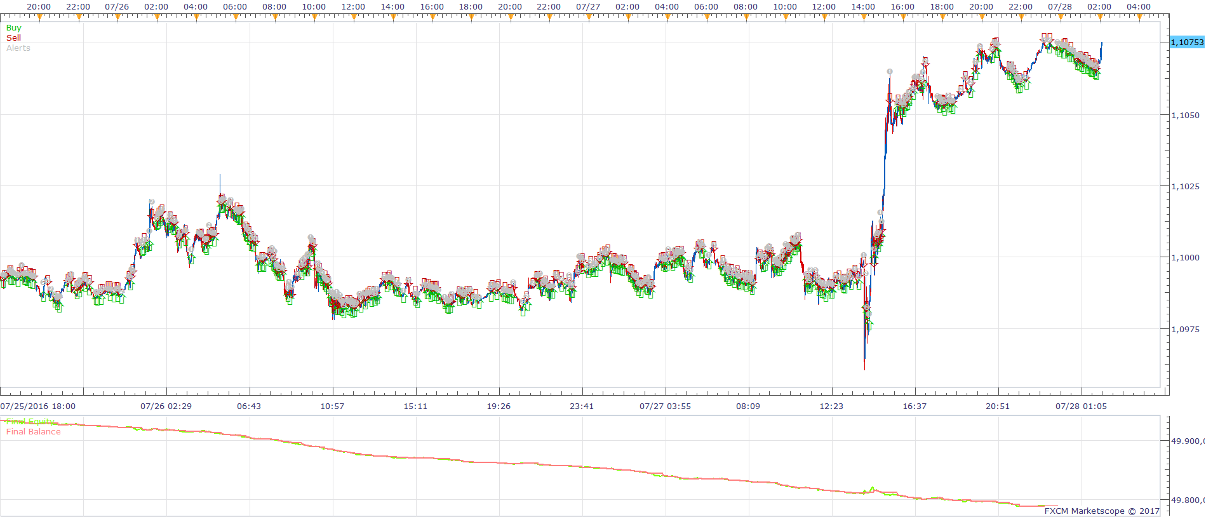Click the orange triangle marker under 07/27
The height and width of the screenshot is (517, 1206).
(589, 18)
